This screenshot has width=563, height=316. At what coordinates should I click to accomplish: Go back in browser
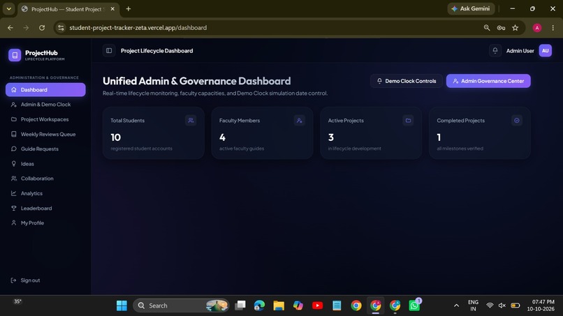pos(10,28)
